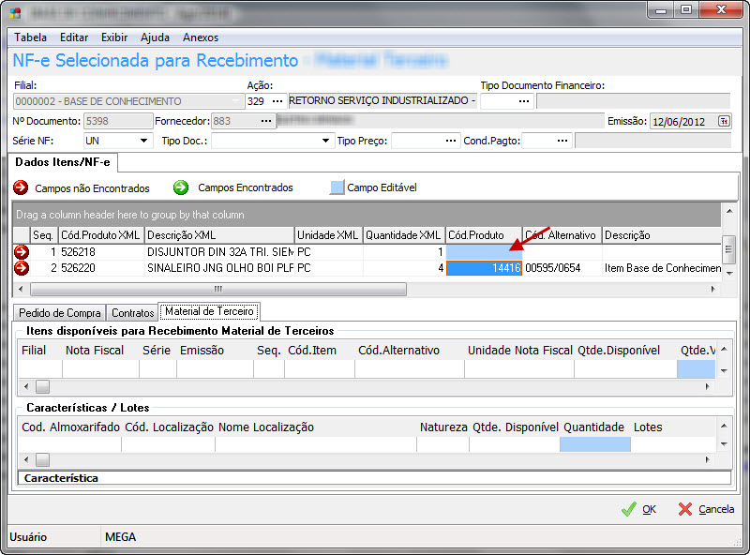Screen dimensions: 750x555
Task: Expand the Tipo Doc. dropdown
Action: pyautogui.click(x=326, y=141)
